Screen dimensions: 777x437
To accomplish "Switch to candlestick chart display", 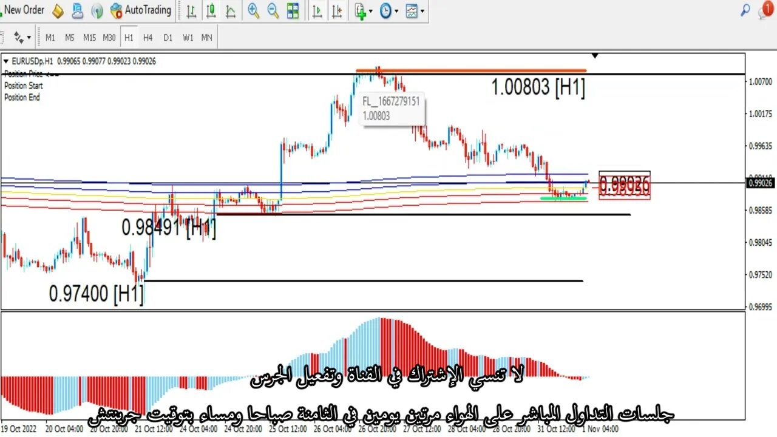I will point(211,10).
